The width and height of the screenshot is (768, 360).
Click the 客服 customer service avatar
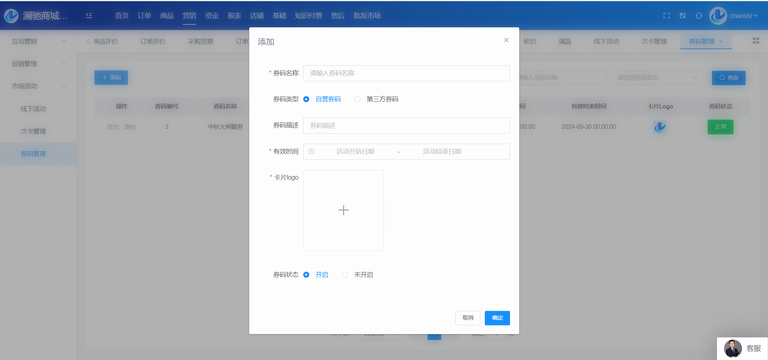pyautogui.click(x=733, y=348)
